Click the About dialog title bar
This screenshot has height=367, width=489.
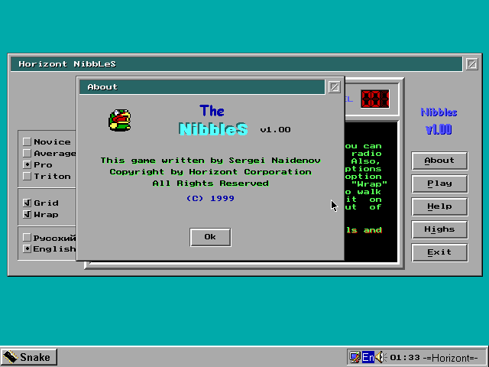point(202,87)
